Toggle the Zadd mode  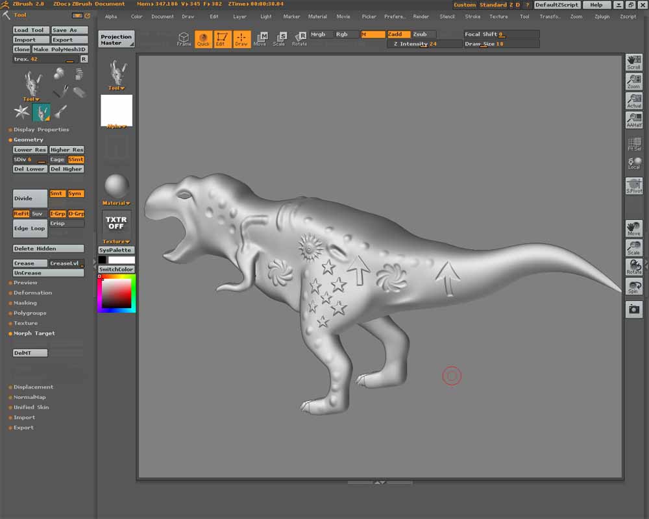click(398, 34)
